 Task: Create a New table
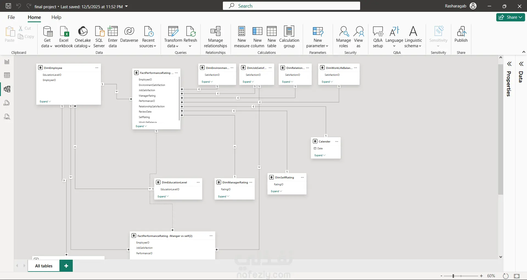click(x=272, y=37)
